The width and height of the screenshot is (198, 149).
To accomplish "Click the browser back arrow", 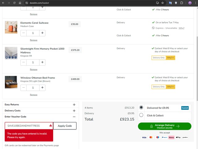I will 3,3.
